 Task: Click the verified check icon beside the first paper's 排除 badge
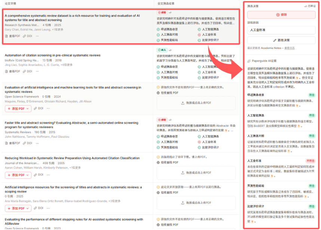tap(170, 13)
